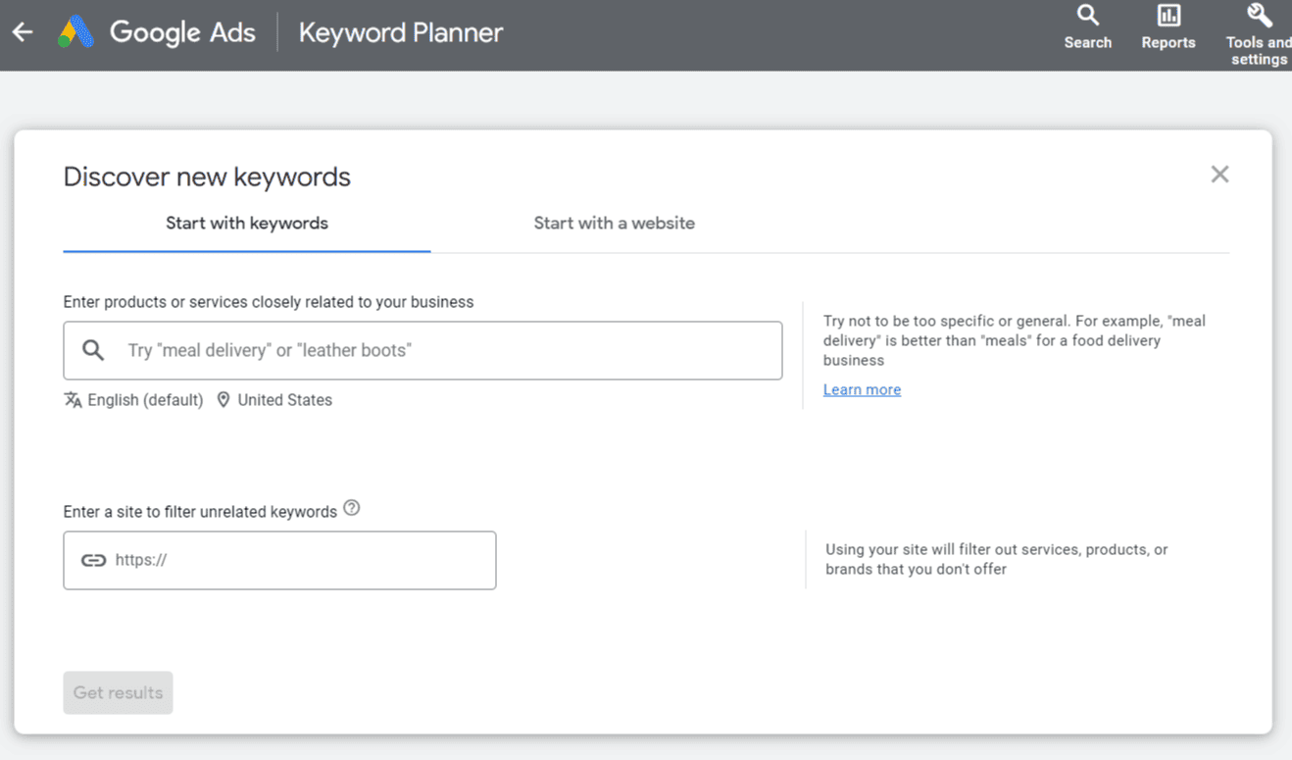Open Tools and settings
The width and height of the screenshot is (1292, 760).
tap(1259, 25)
